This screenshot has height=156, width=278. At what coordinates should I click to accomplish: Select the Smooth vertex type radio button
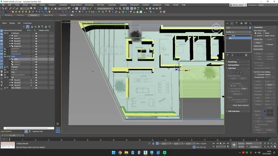coord(255,36)
